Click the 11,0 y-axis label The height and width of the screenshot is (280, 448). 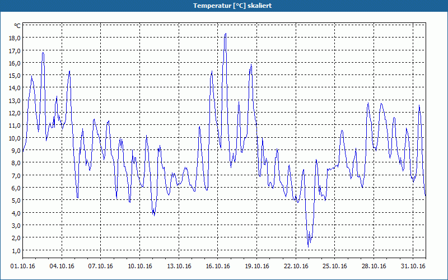[x=15, y=125]
